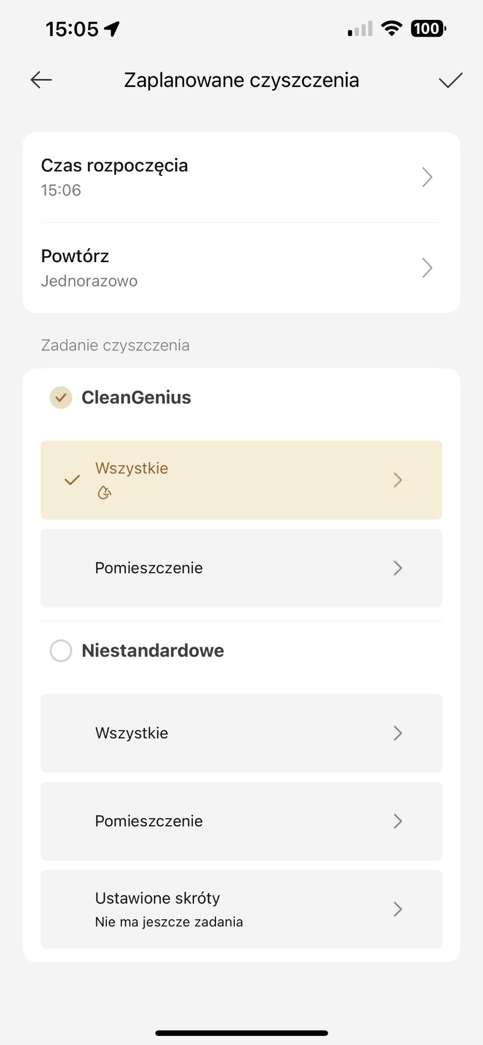Tap the battery indicator icon
The height and width of the screenshot is (1045, 483).
coord(428,28)
